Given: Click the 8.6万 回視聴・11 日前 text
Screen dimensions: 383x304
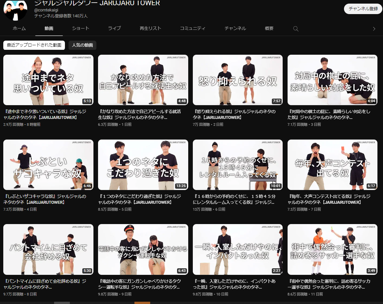Looking at the screenshot, I should [x=305, y=294].
